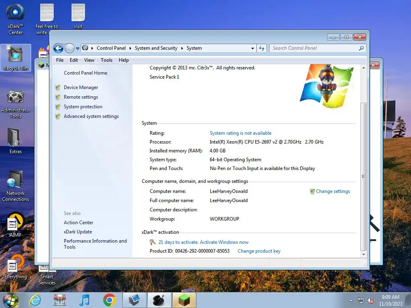This screenshot has height=308, width=411.
Task: Click the Back navigation arrow button
Action: [x=59, y=48]
